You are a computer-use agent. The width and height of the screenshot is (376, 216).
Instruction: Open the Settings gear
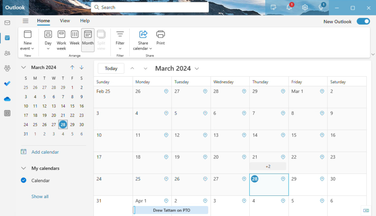(x=305, y=7)
